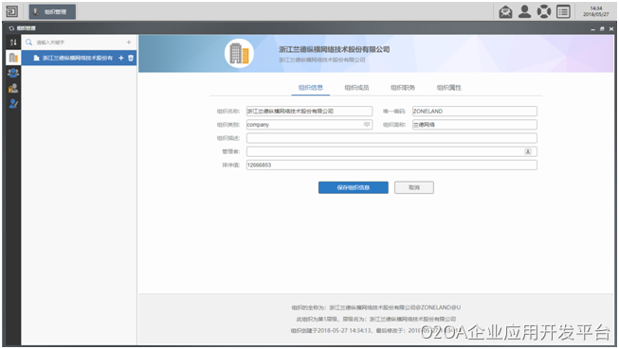This screenshot has height=349, width=619.
Task: Switch to the 组织职务 tab
Action: pos(403,87)
